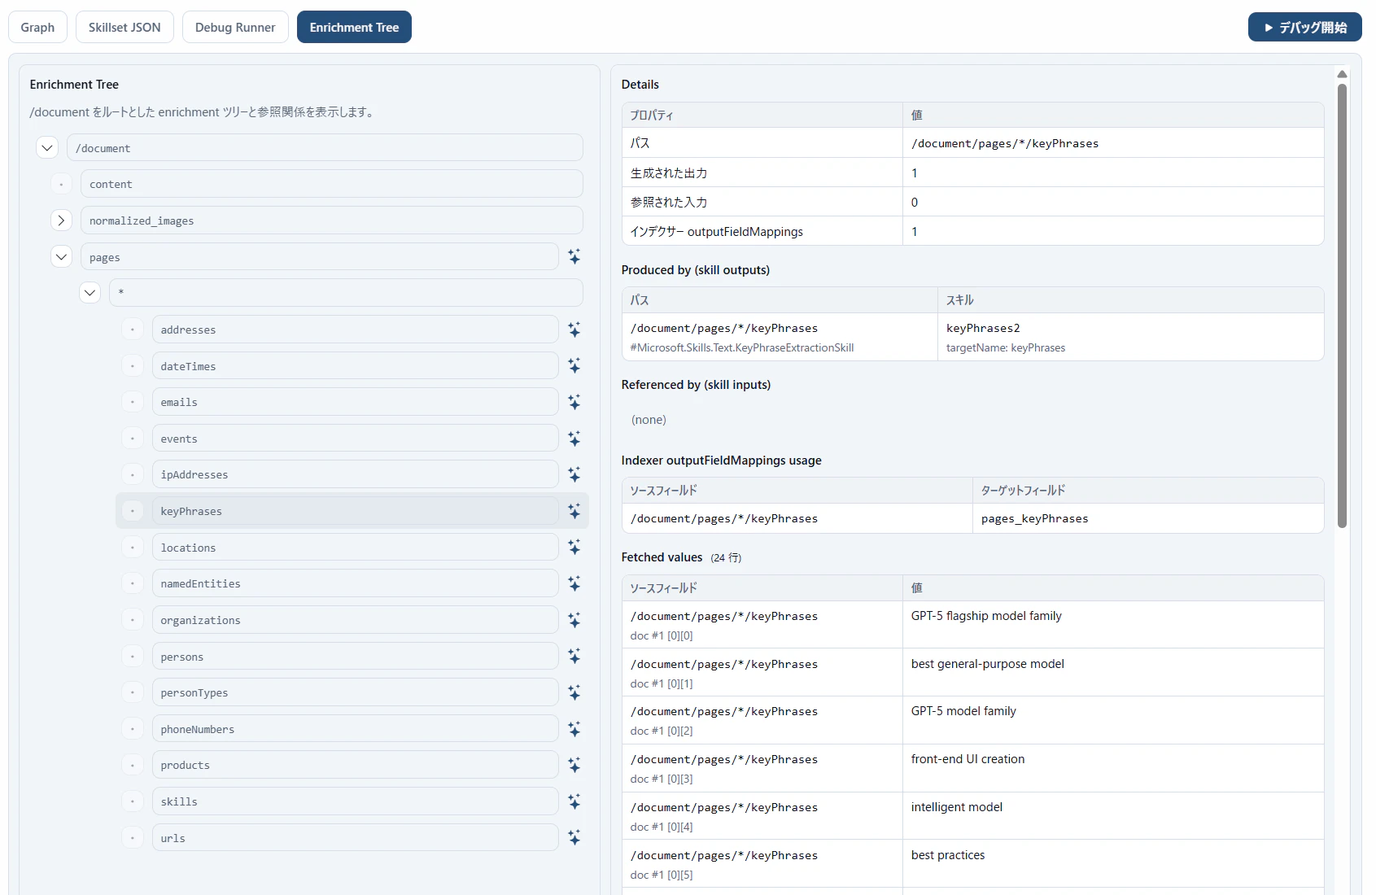Image resolution: width=1376 pixels, height=895 pixels.
Task: Click the sparkle icon beside personTypes
Action: 574,692
